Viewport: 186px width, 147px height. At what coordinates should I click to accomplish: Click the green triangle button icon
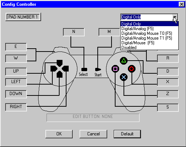pyautogui.click(x=124, y=61)
